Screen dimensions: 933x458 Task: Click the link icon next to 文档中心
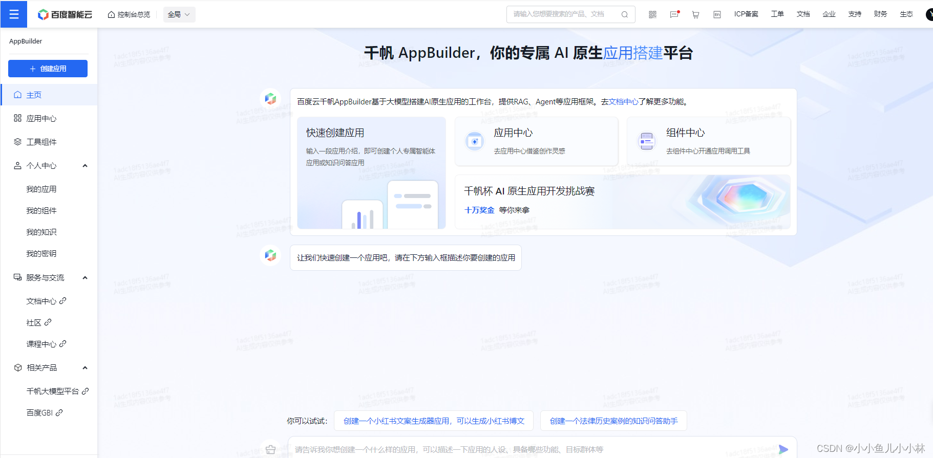pos(63,301)
